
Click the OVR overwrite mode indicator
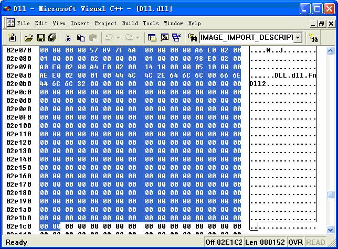[x=295, y=242]
